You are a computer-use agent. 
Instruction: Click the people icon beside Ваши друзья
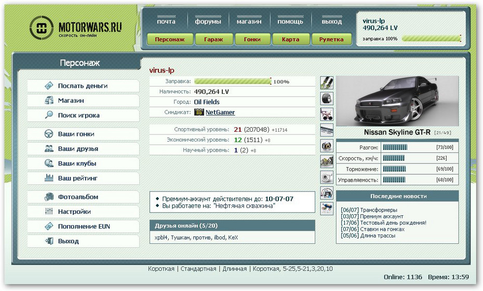[49, 148]
